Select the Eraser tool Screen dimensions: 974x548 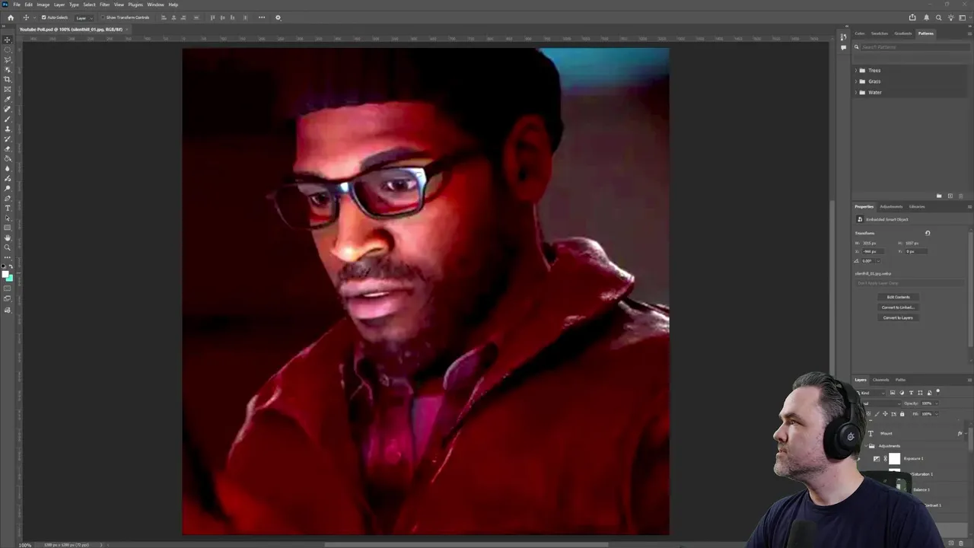click(x=8, y=148)
